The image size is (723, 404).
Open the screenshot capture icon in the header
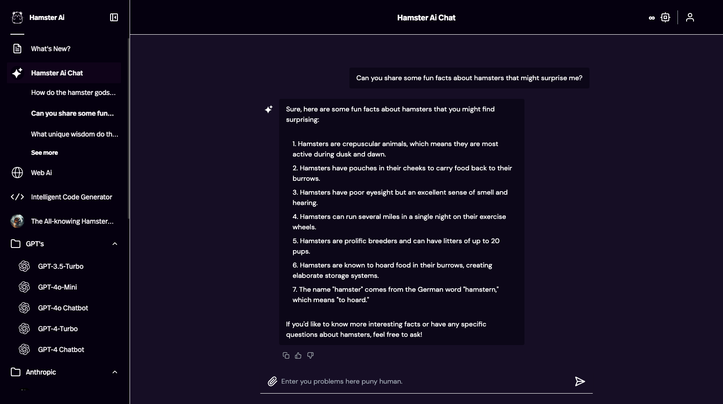click(x=665, y=17)
